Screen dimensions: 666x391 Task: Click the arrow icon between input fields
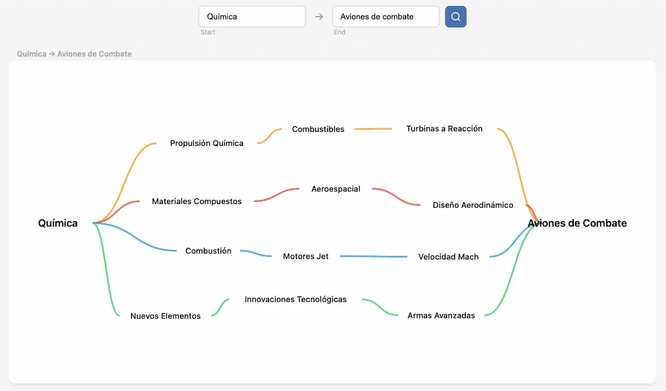[319, 17]
